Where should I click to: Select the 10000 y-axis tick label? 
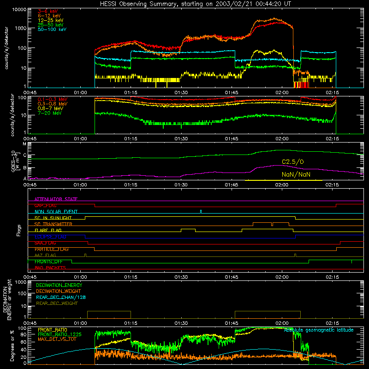click(x=19, y=10)
